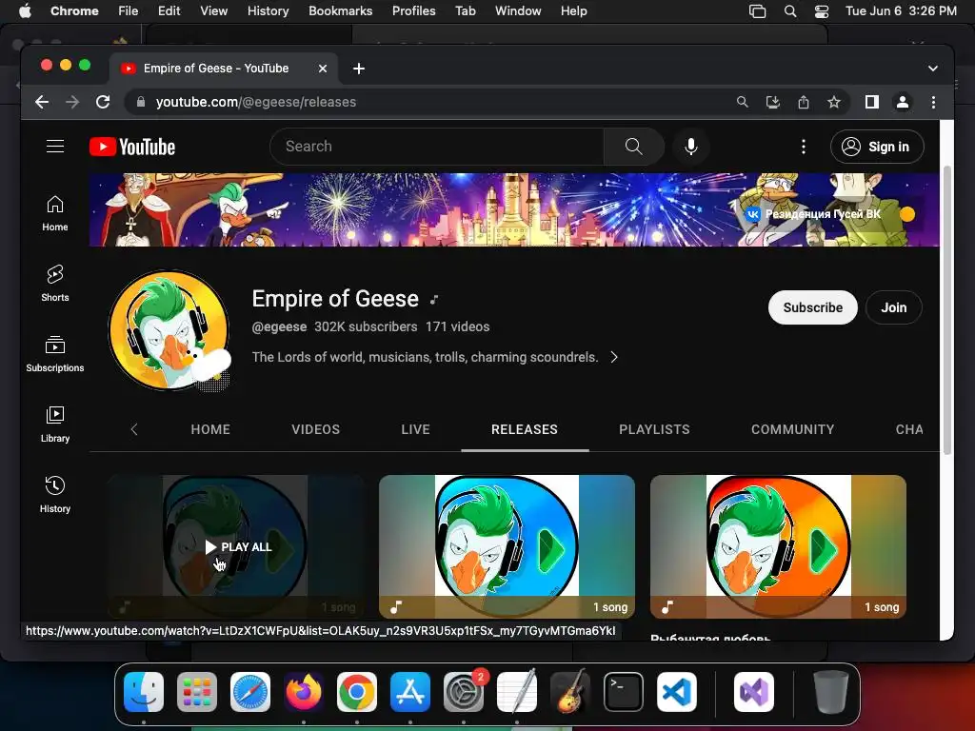Open Subscriptions in sidebar
The height and width of the screenshot is (731, 975).
(x=54, y=354)
